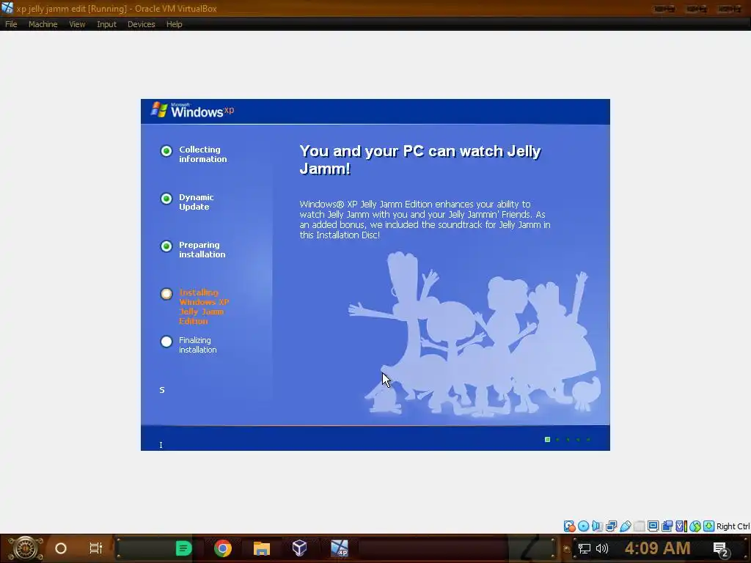Viewport: 751px width, 563px height.
Task: Click the shared folders status icon
Action: pyautogui.click(x=639, y=526)
